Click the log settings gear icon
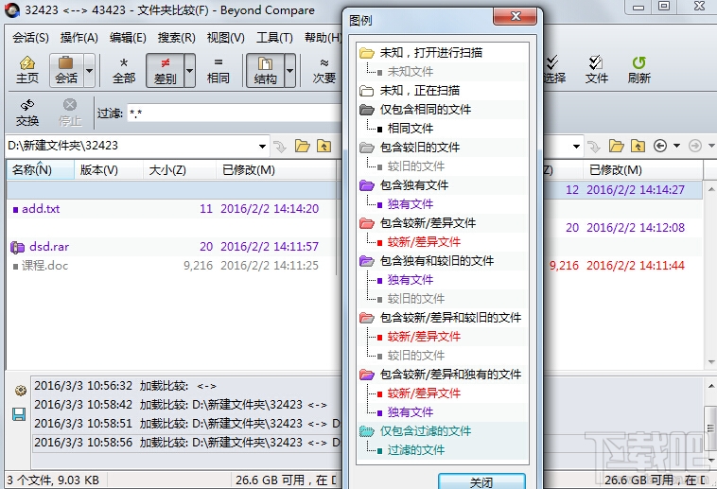Screen dimensions: 717x489 click(x=20, y=391)
